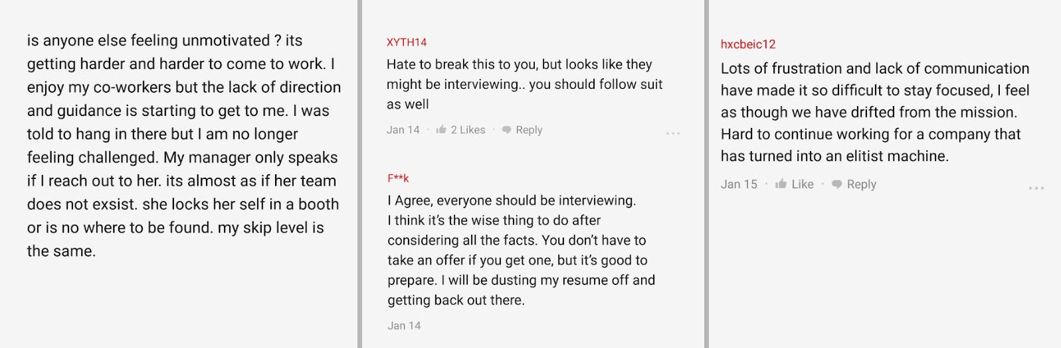Screen dimensions: 1061x348
Task: Click the Reply text under hxcbeic12's comment
Action: coord(862,184)
